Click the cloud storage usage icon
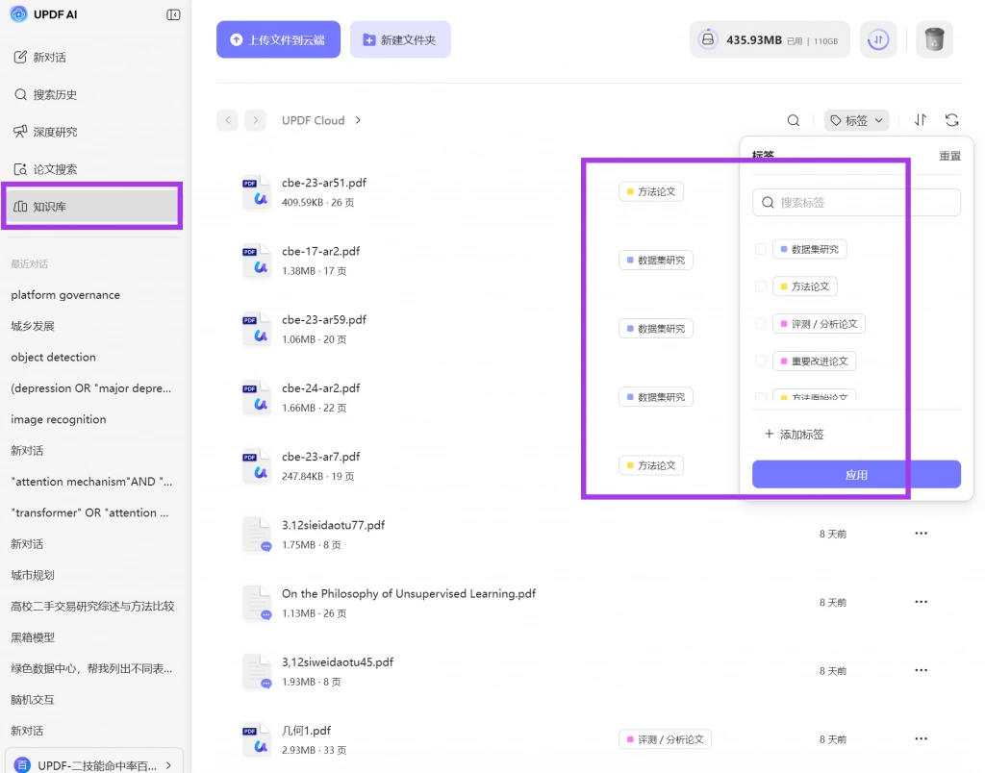Viewport: 985px width, 773px height. coord(707,38)
